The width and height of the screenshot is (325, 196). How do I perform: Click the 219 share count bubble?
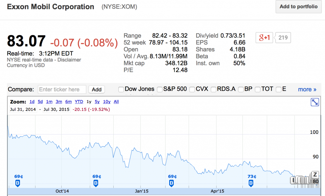(282, 38)
